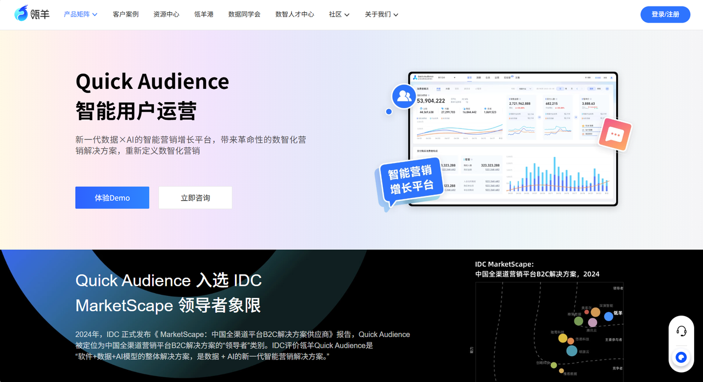Click the paragraph starting 新一代数据×AI
The height and width of the screenshot is (382, 703).
pos(191,145)
